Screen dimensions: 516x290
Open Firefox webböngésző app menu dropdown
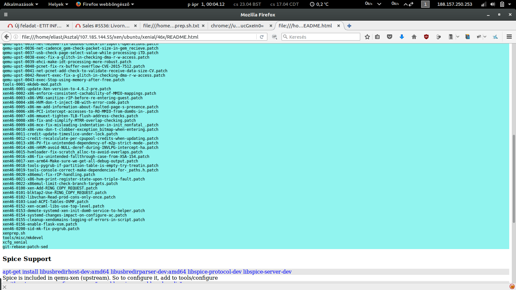click(105, 4)
